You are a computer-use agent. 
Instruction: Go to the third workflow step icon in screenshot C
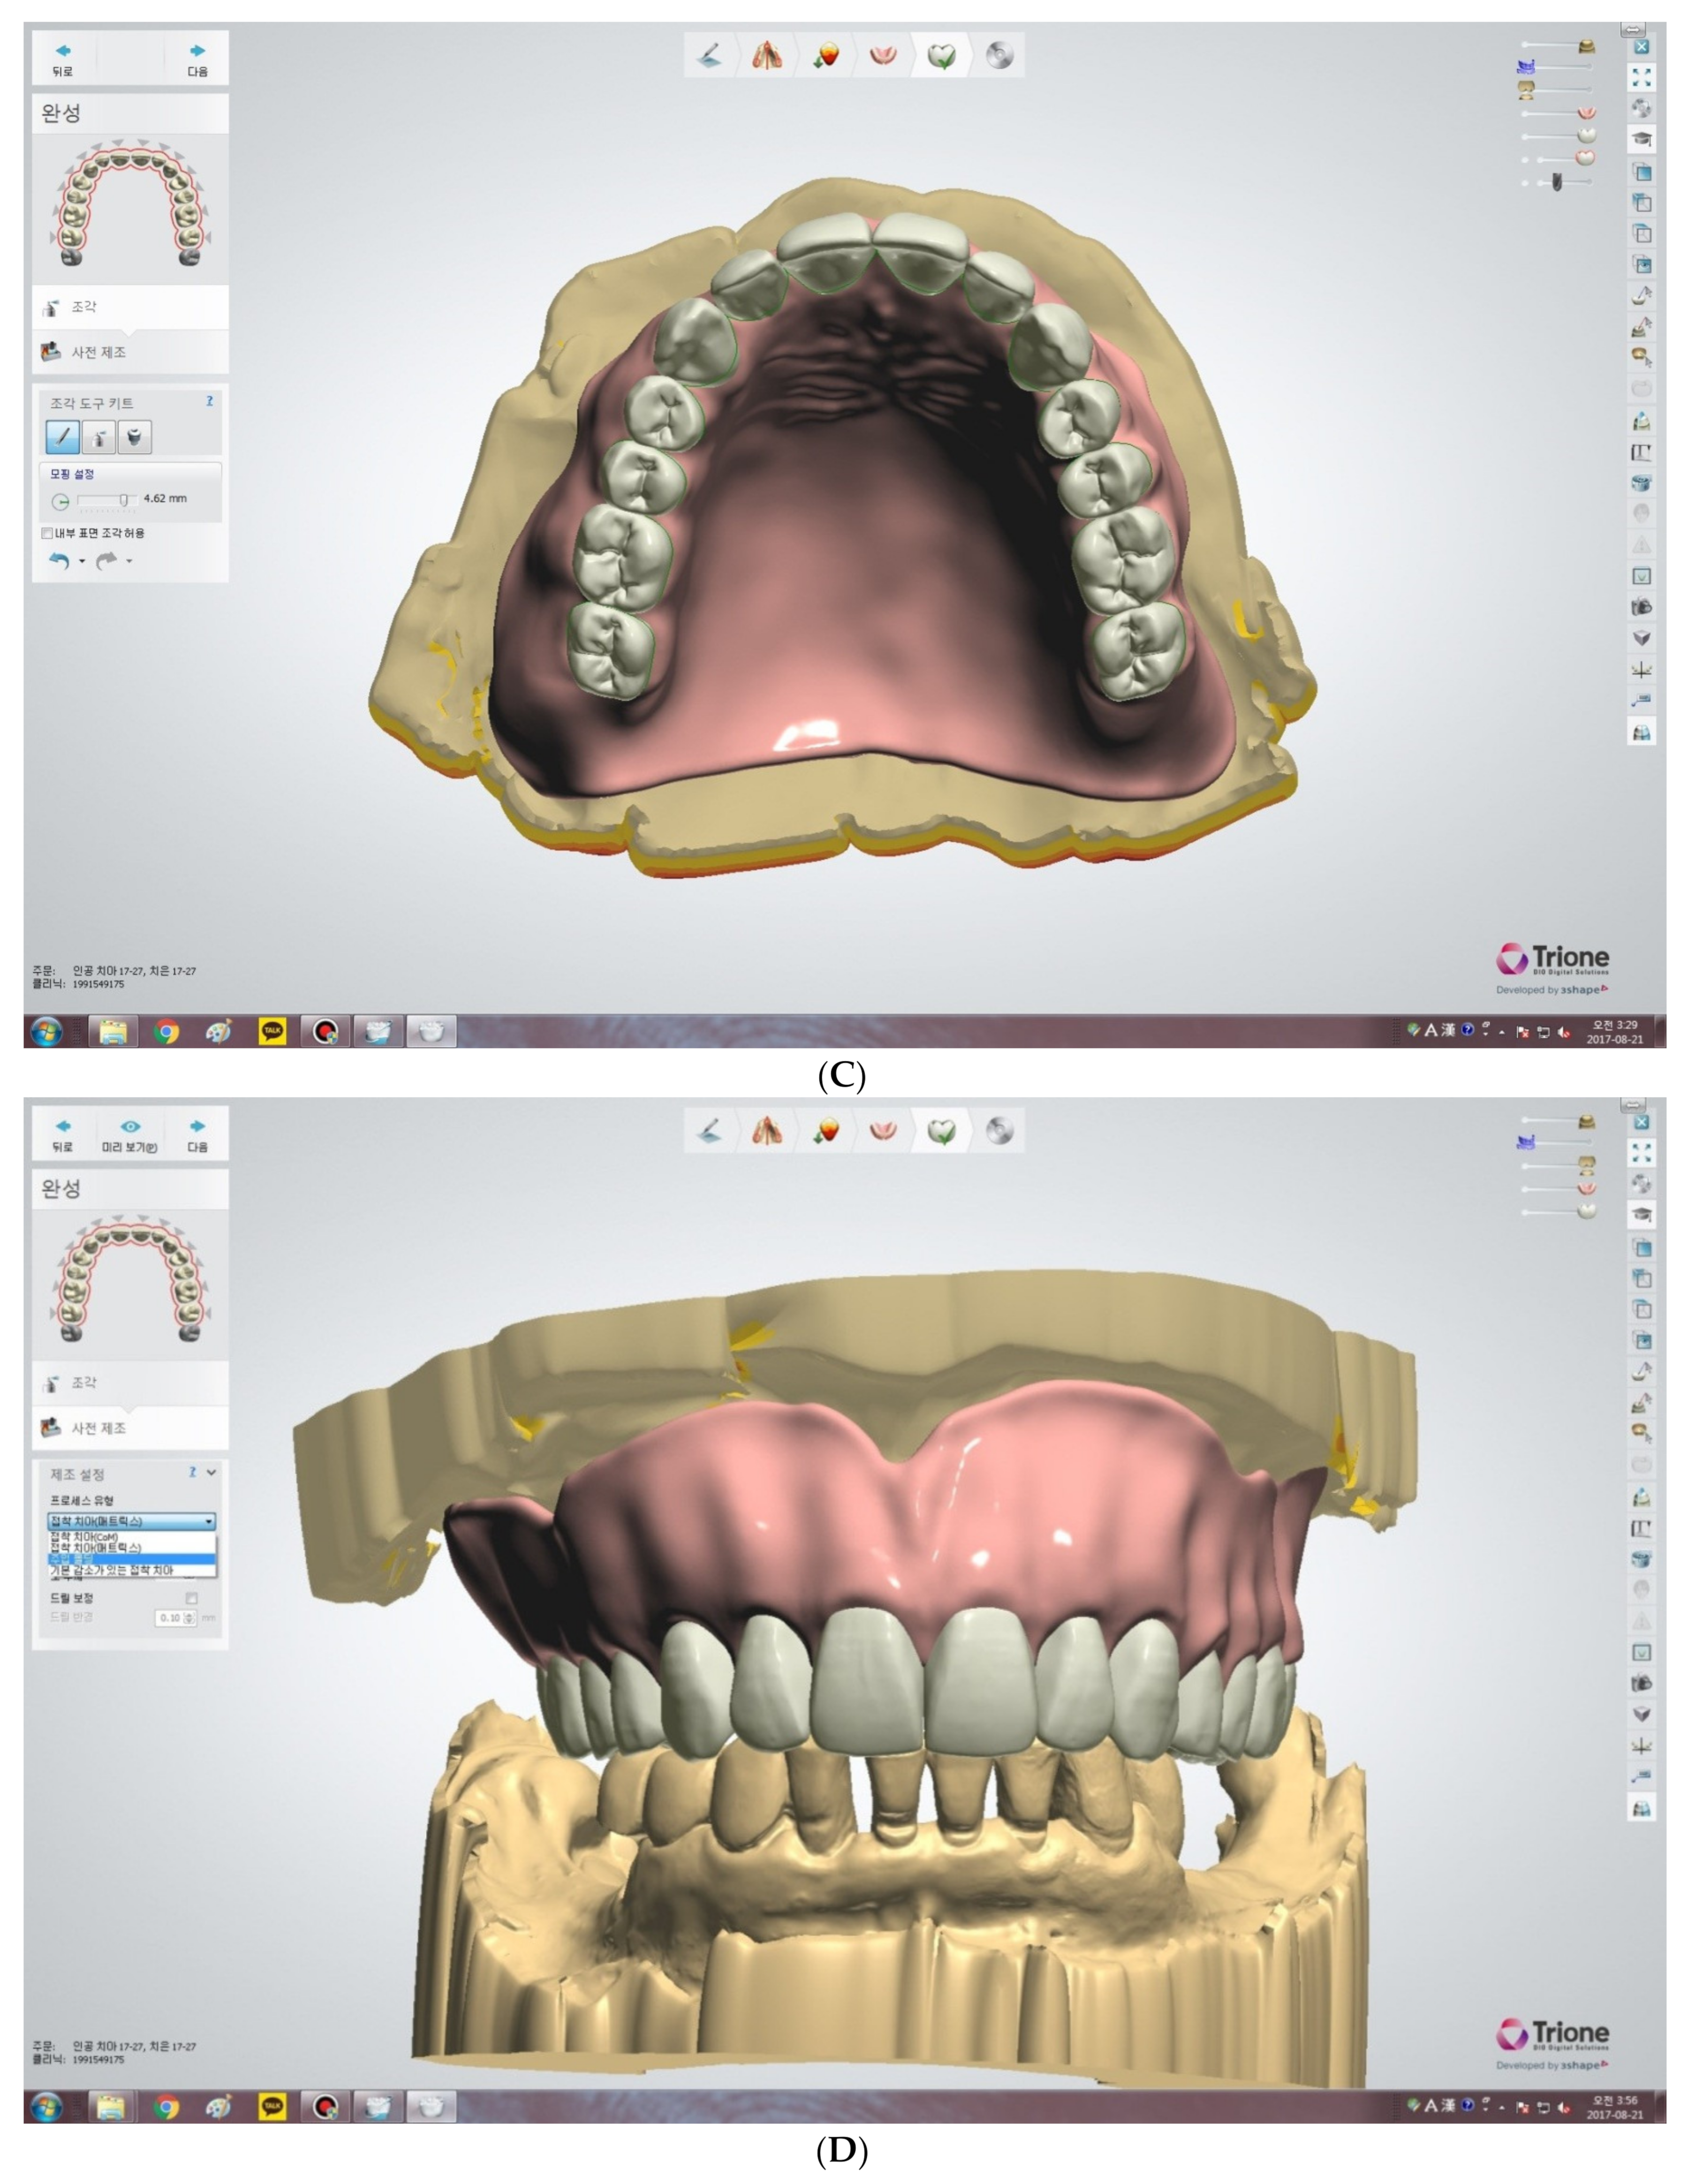click(x=825, y=55)
